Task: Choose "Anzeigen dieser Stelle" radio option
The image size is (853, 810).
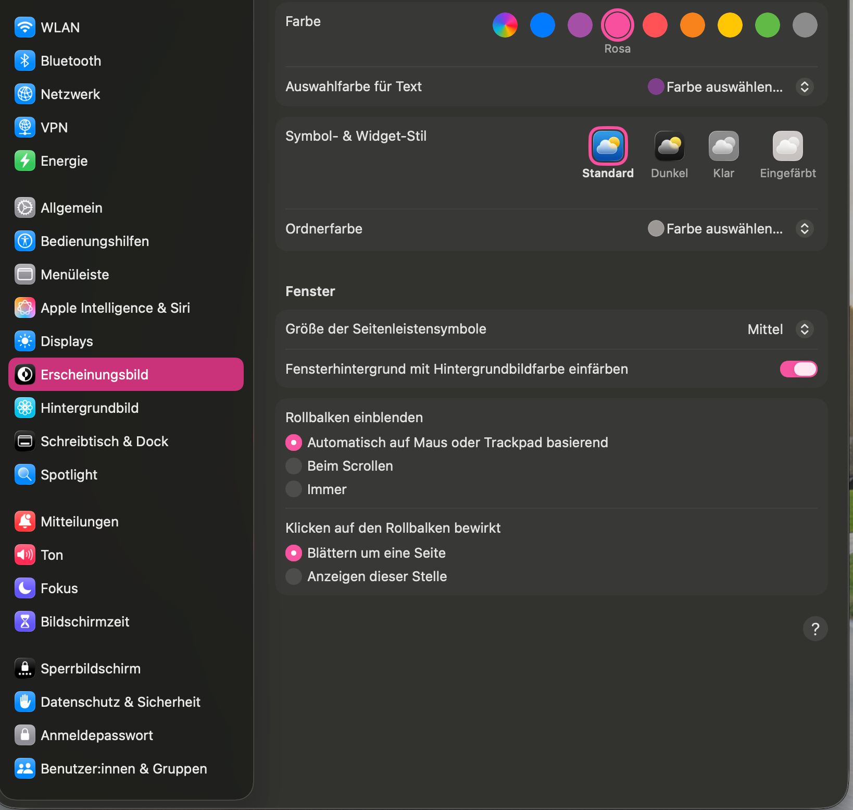Action: tap(293, 576)
